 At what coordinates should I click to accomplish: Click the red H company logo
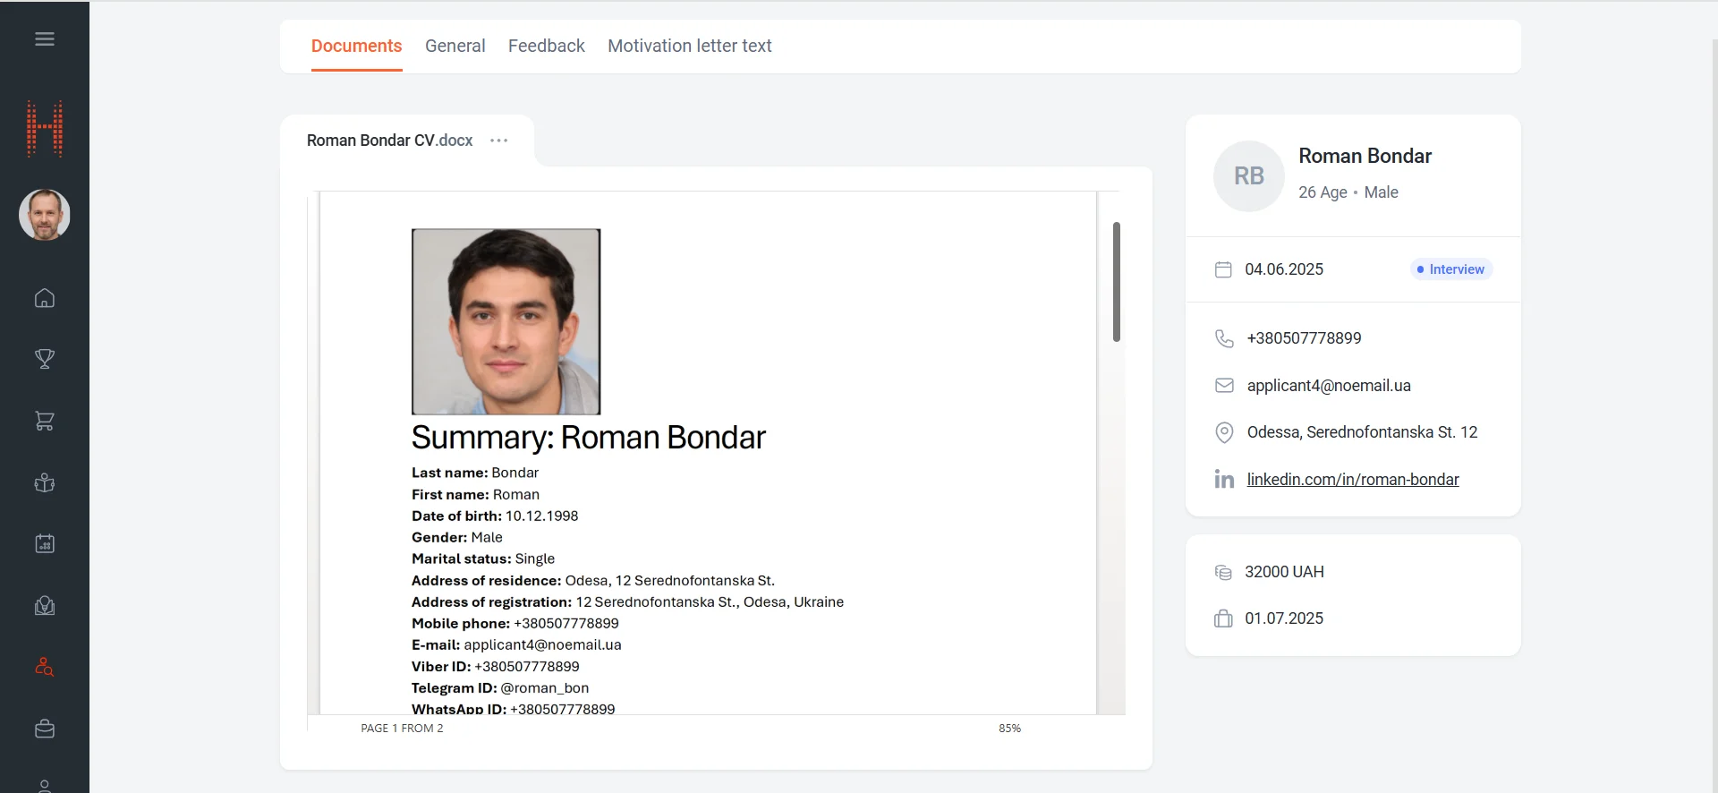pyautogui.click(x=45, y=129)
